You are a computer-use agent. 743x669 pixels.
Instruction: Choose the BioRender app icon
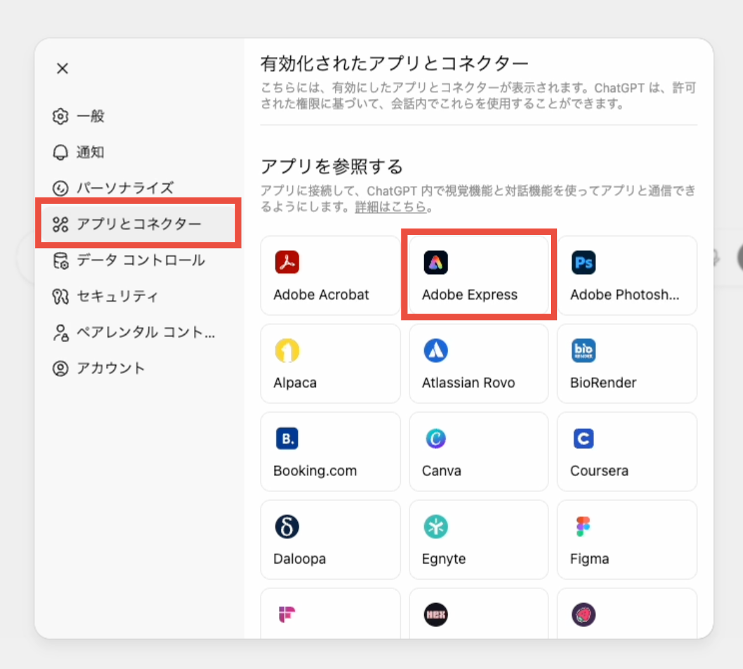[583, 350]
